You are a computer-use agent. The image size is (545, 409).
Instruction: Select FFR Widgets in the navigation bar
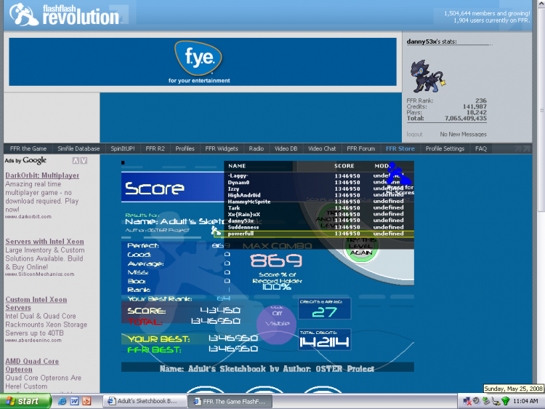pos(222,148)
